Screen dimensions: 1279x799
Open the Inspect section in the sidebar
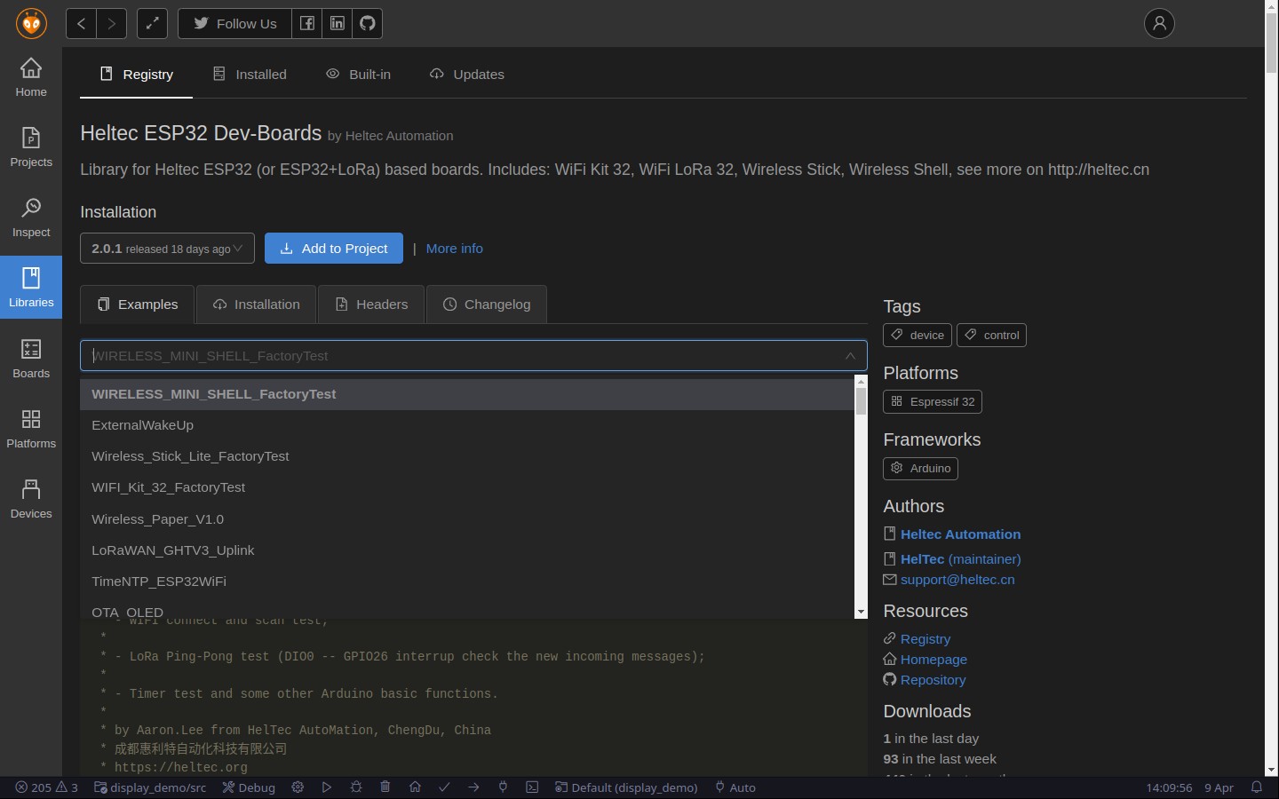click(31, 218)
